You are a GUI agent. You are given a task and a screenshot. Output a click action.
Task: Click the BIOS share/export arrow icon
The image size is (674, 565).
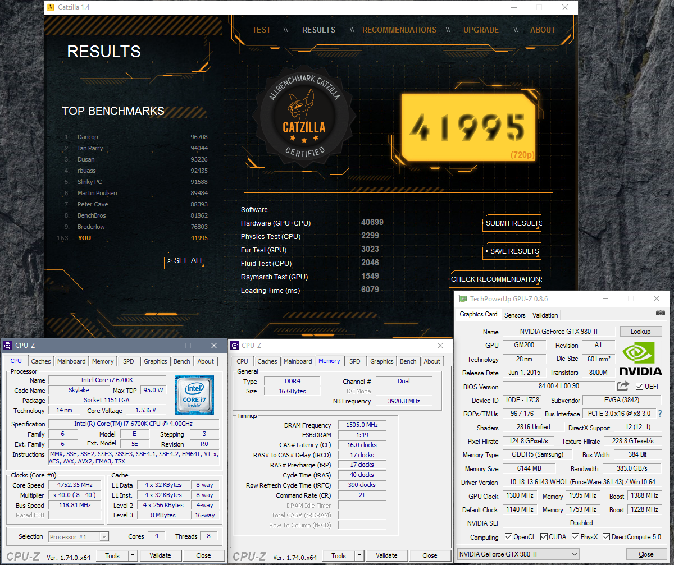(623, 386)
